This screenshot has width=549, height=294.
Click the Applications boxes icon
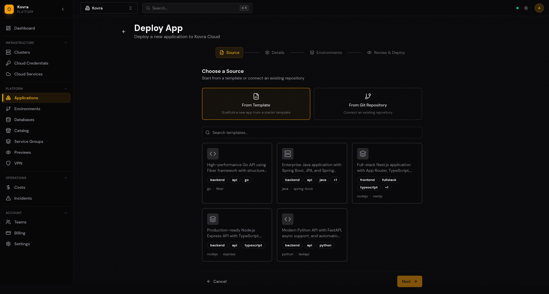pos(8,98)
